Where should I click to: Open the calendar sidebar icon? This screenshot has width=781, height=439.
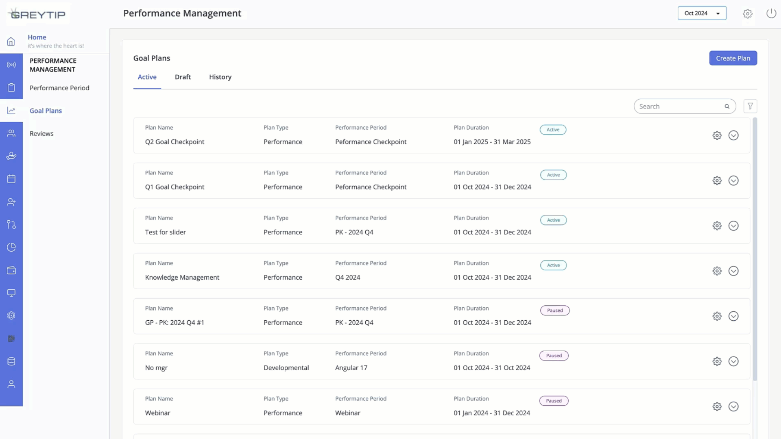pos(11,179)
